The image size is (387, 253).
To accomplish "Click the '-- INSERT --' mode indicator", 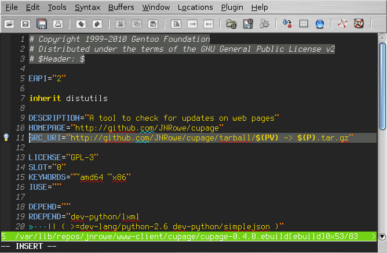I will click(28, 246).
